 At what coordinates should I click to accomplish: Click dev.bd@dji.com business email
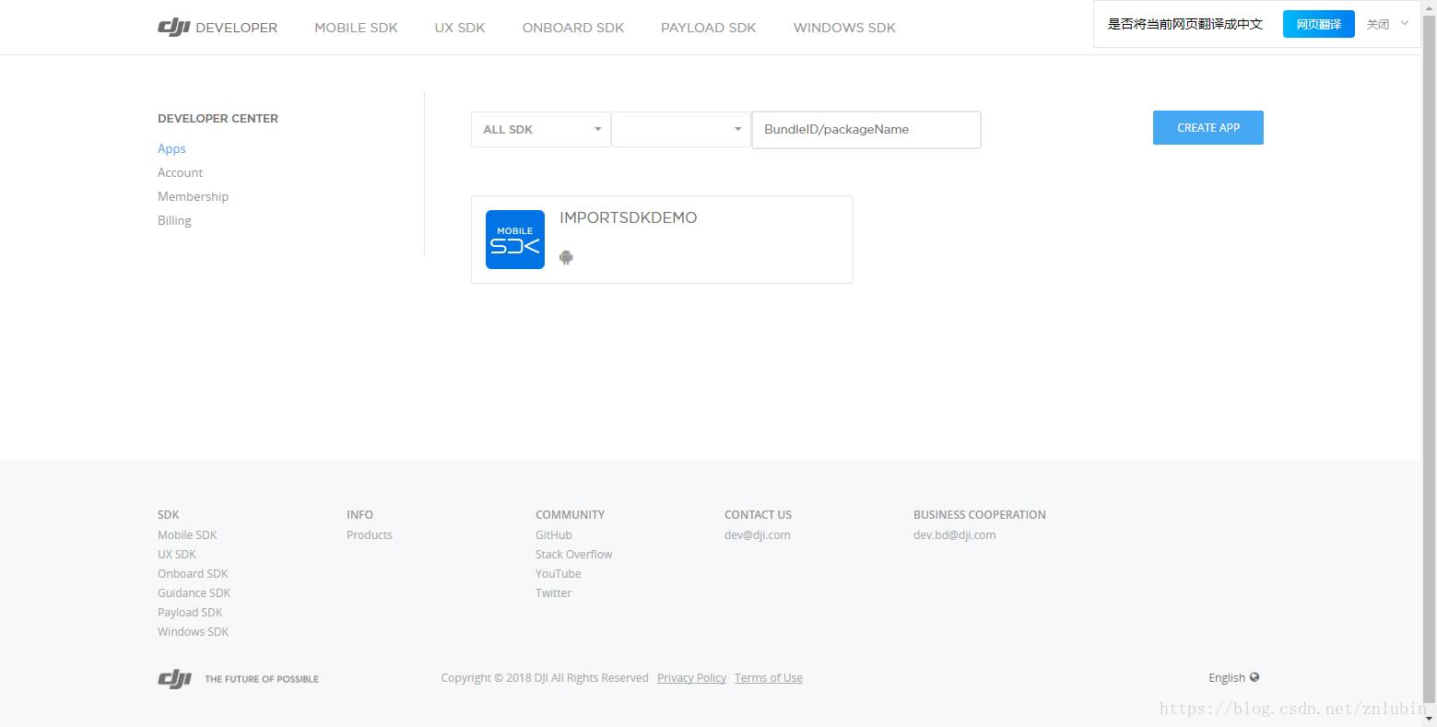(x=955, y=534)
